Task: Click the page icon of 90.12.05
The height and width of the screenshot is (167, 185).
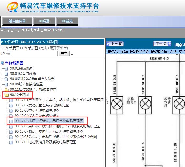Action: pos(11,121)
